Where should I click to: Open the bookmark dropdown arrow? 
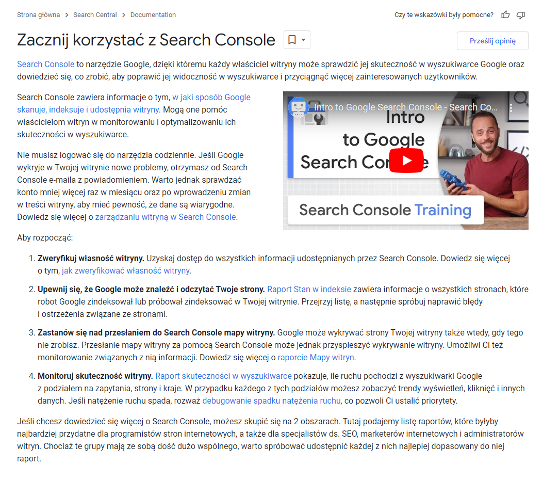303,40
